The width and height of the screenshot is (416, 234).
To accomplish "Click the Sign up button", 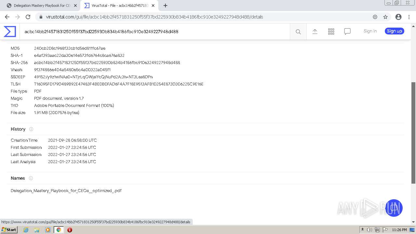I will (x=395, y=31).
